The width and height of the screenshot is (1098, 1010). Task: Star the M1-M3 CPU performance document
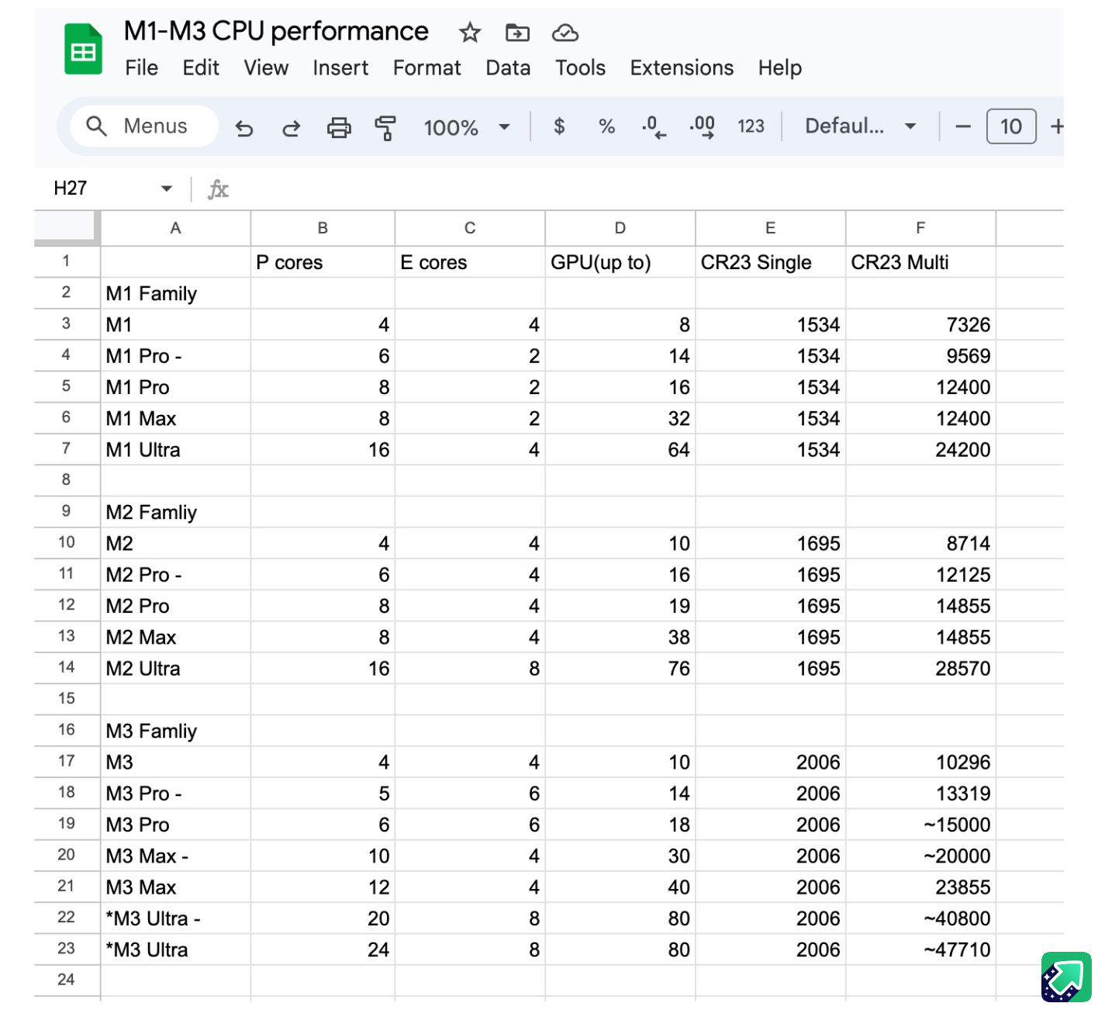[470, 33]
